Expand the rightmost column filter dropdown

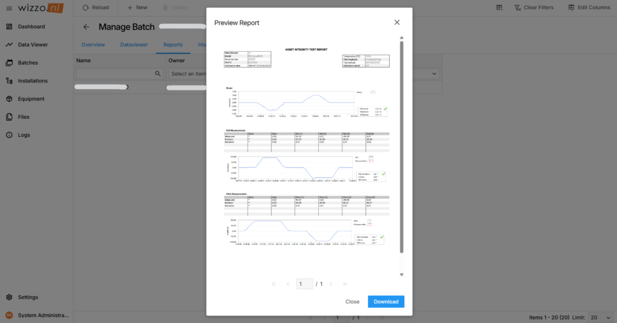coord(434,74)
